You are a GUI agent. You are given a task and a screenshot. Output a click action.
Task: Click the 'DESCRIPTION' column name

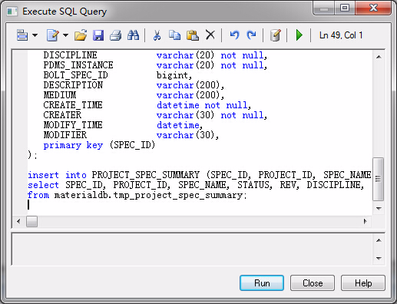point(73,85)
